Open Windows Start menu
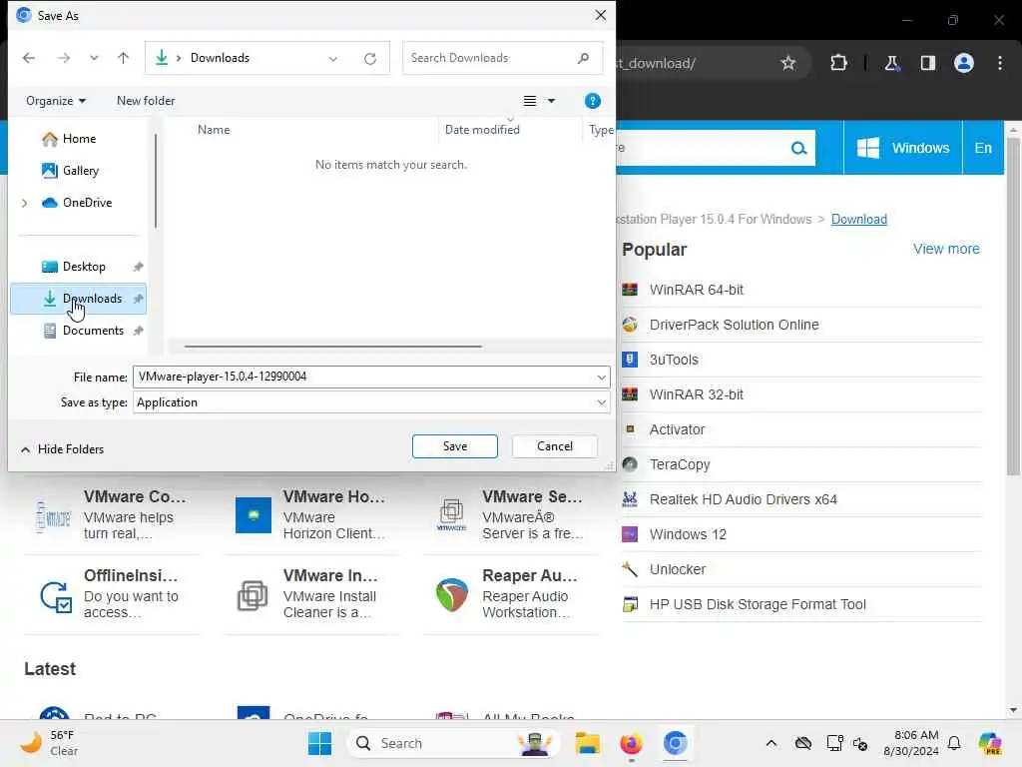Screen dimensions: 1022x767 (x=319, y=743)
